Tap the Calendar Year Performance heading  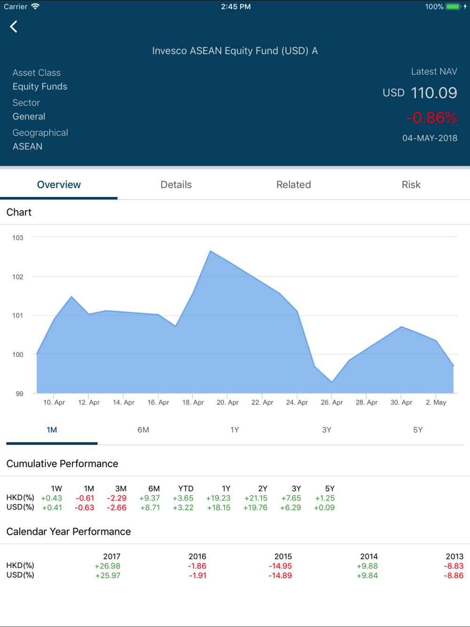pyautogui.click(x=69, y=532)
